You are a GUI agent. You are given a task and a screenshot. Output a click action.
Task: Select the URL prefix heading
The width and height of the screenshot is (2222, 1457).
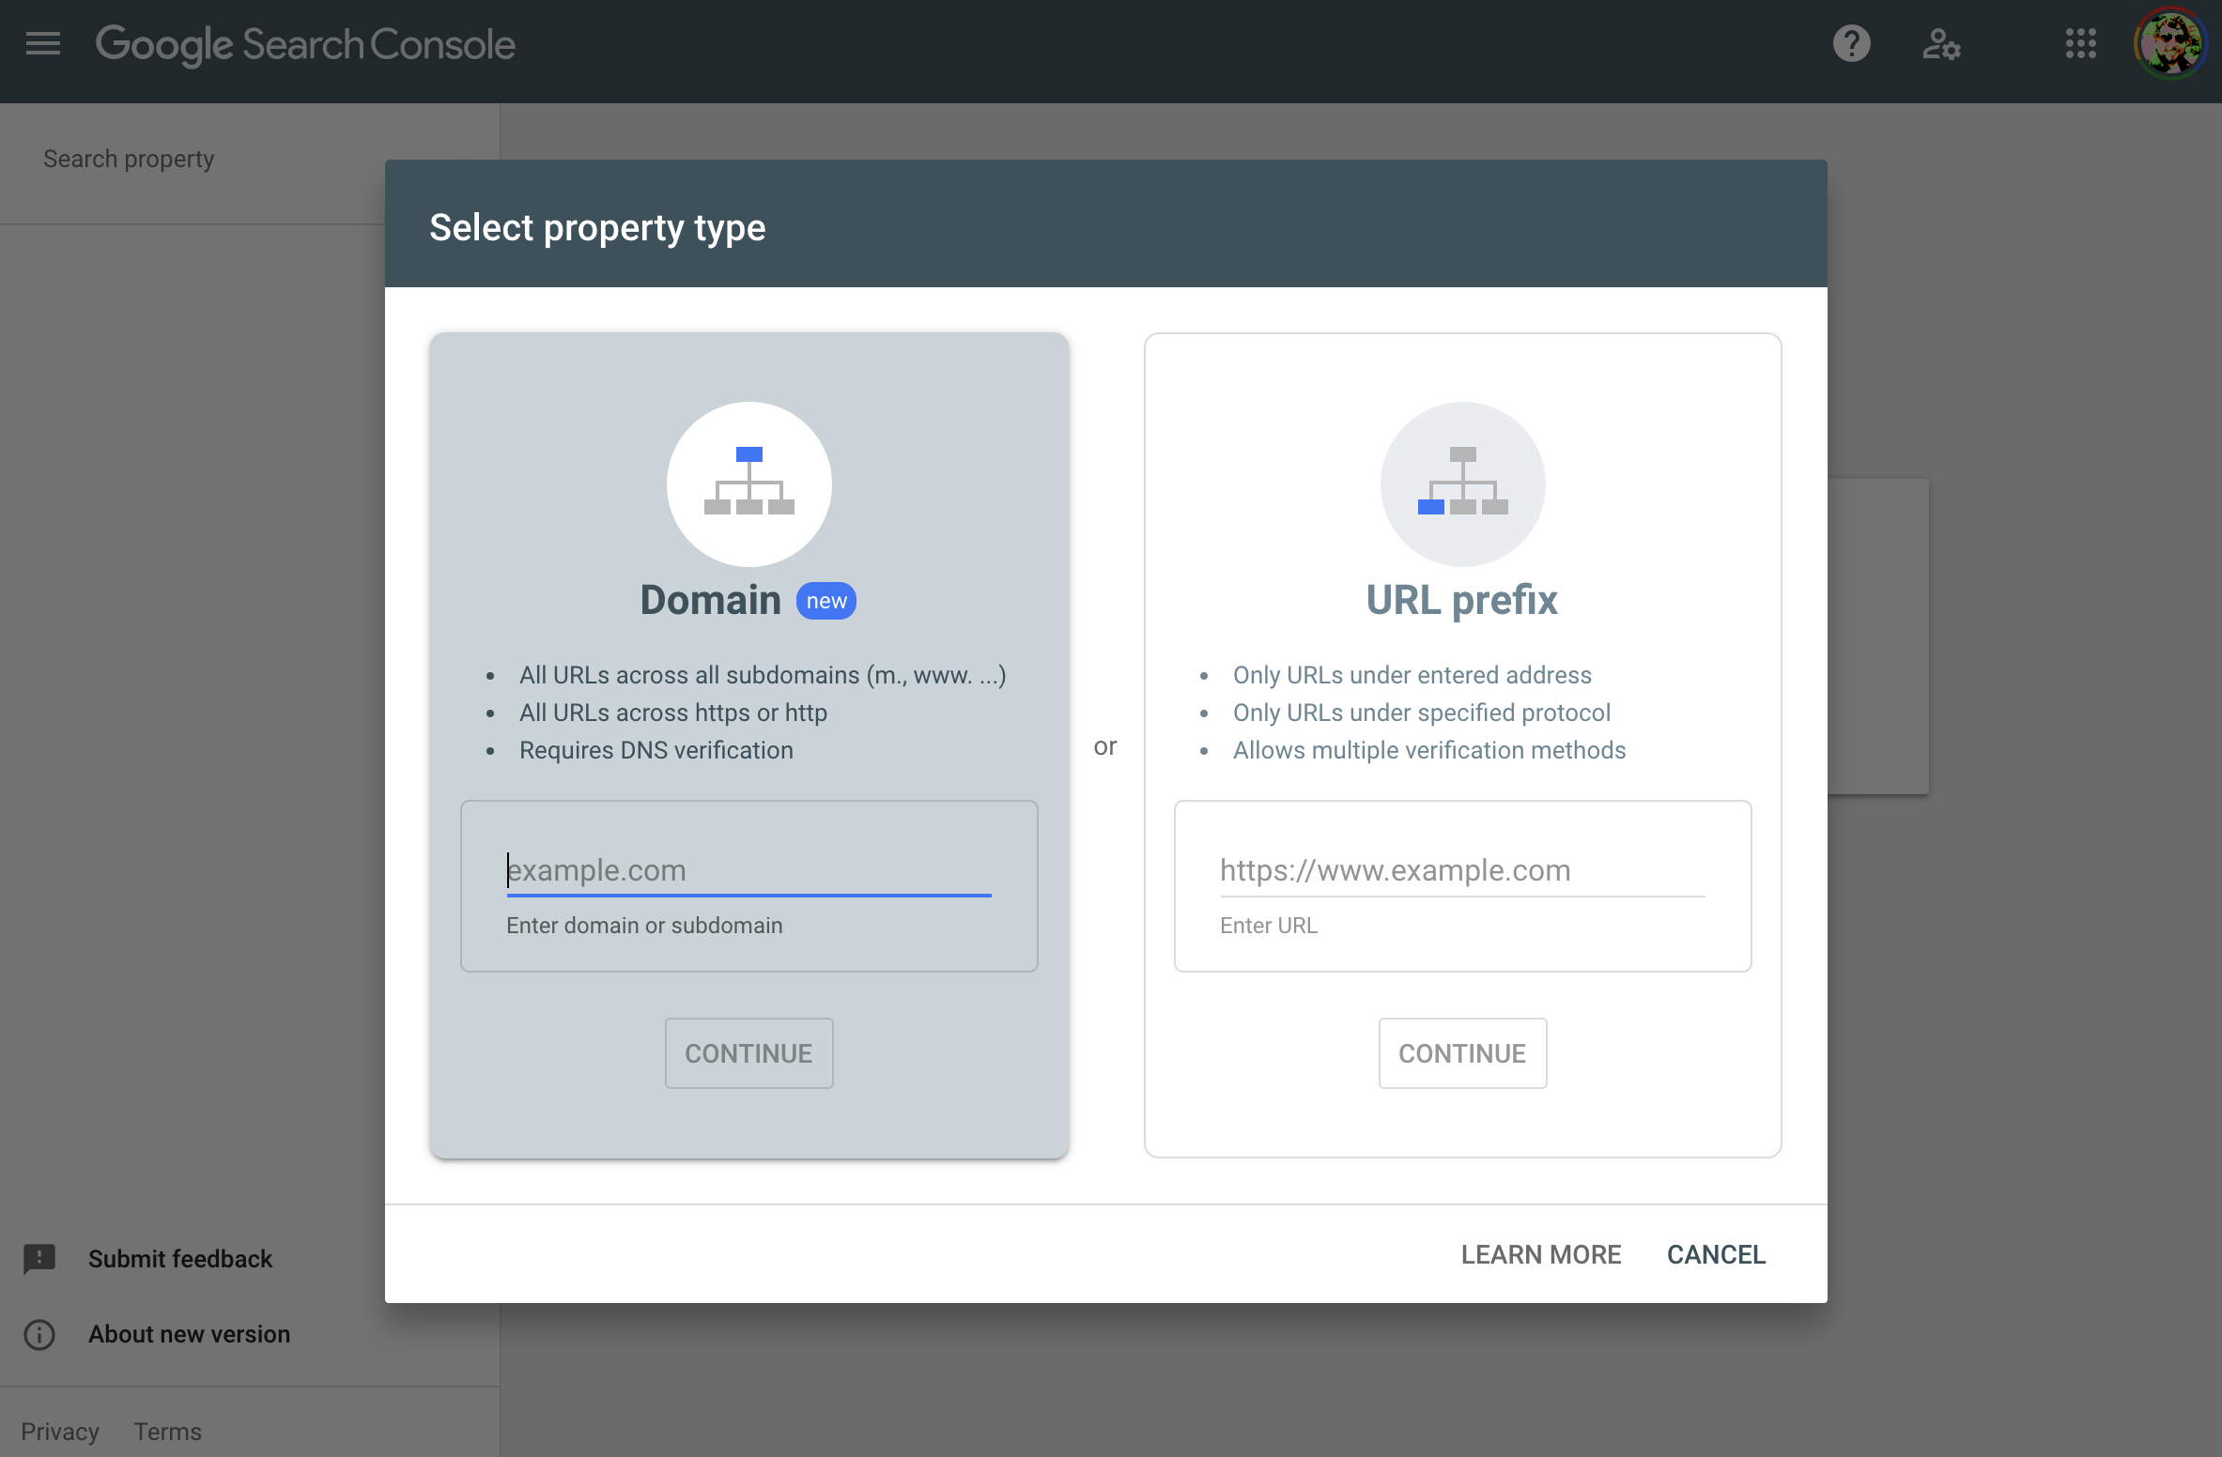1461,600
